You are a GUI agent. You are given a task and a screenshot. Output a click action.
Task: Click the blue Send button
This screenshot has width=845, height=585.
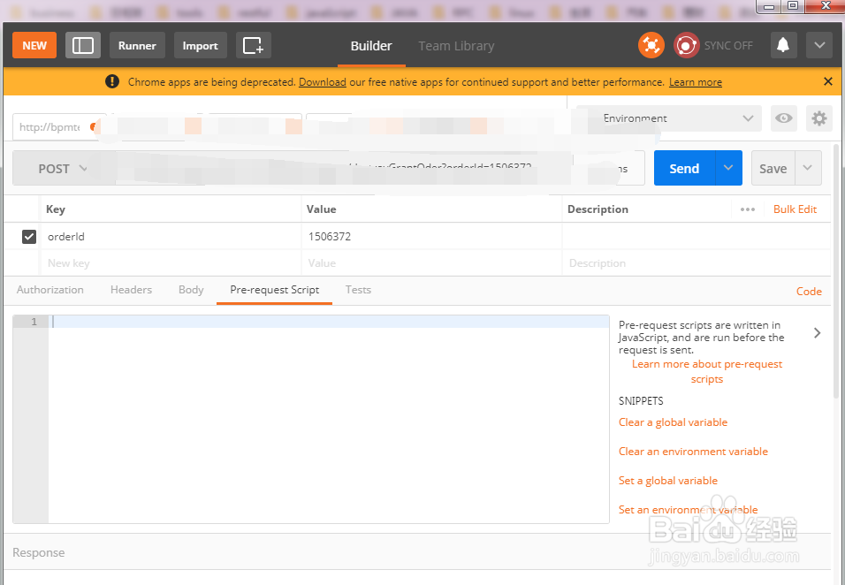[684, 169]
